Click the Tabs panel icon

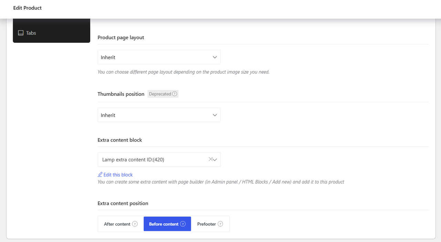point(21,33)
